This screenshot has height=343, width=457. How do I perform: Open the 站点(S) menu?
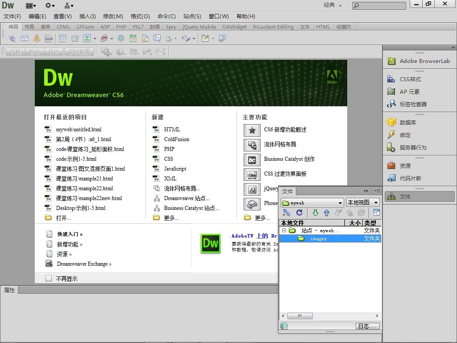click(x=192, y=17)
